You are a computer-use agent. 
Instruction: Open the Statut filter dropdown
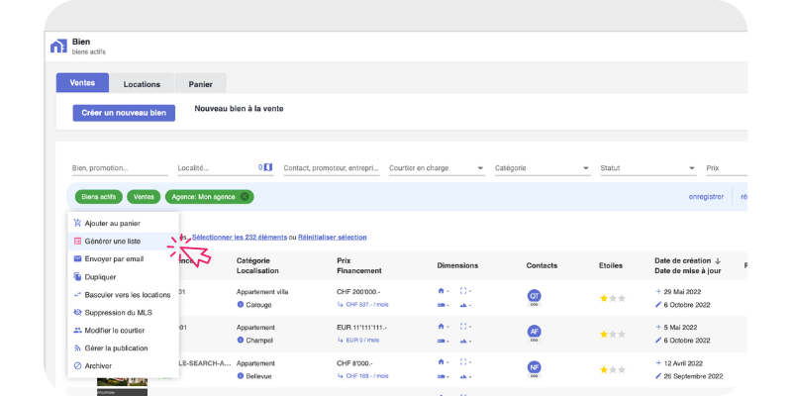[692, 168]
